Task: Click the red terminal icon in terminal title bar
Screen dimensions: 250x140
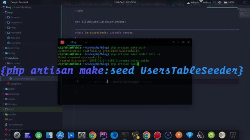Action: coord(62,42)
